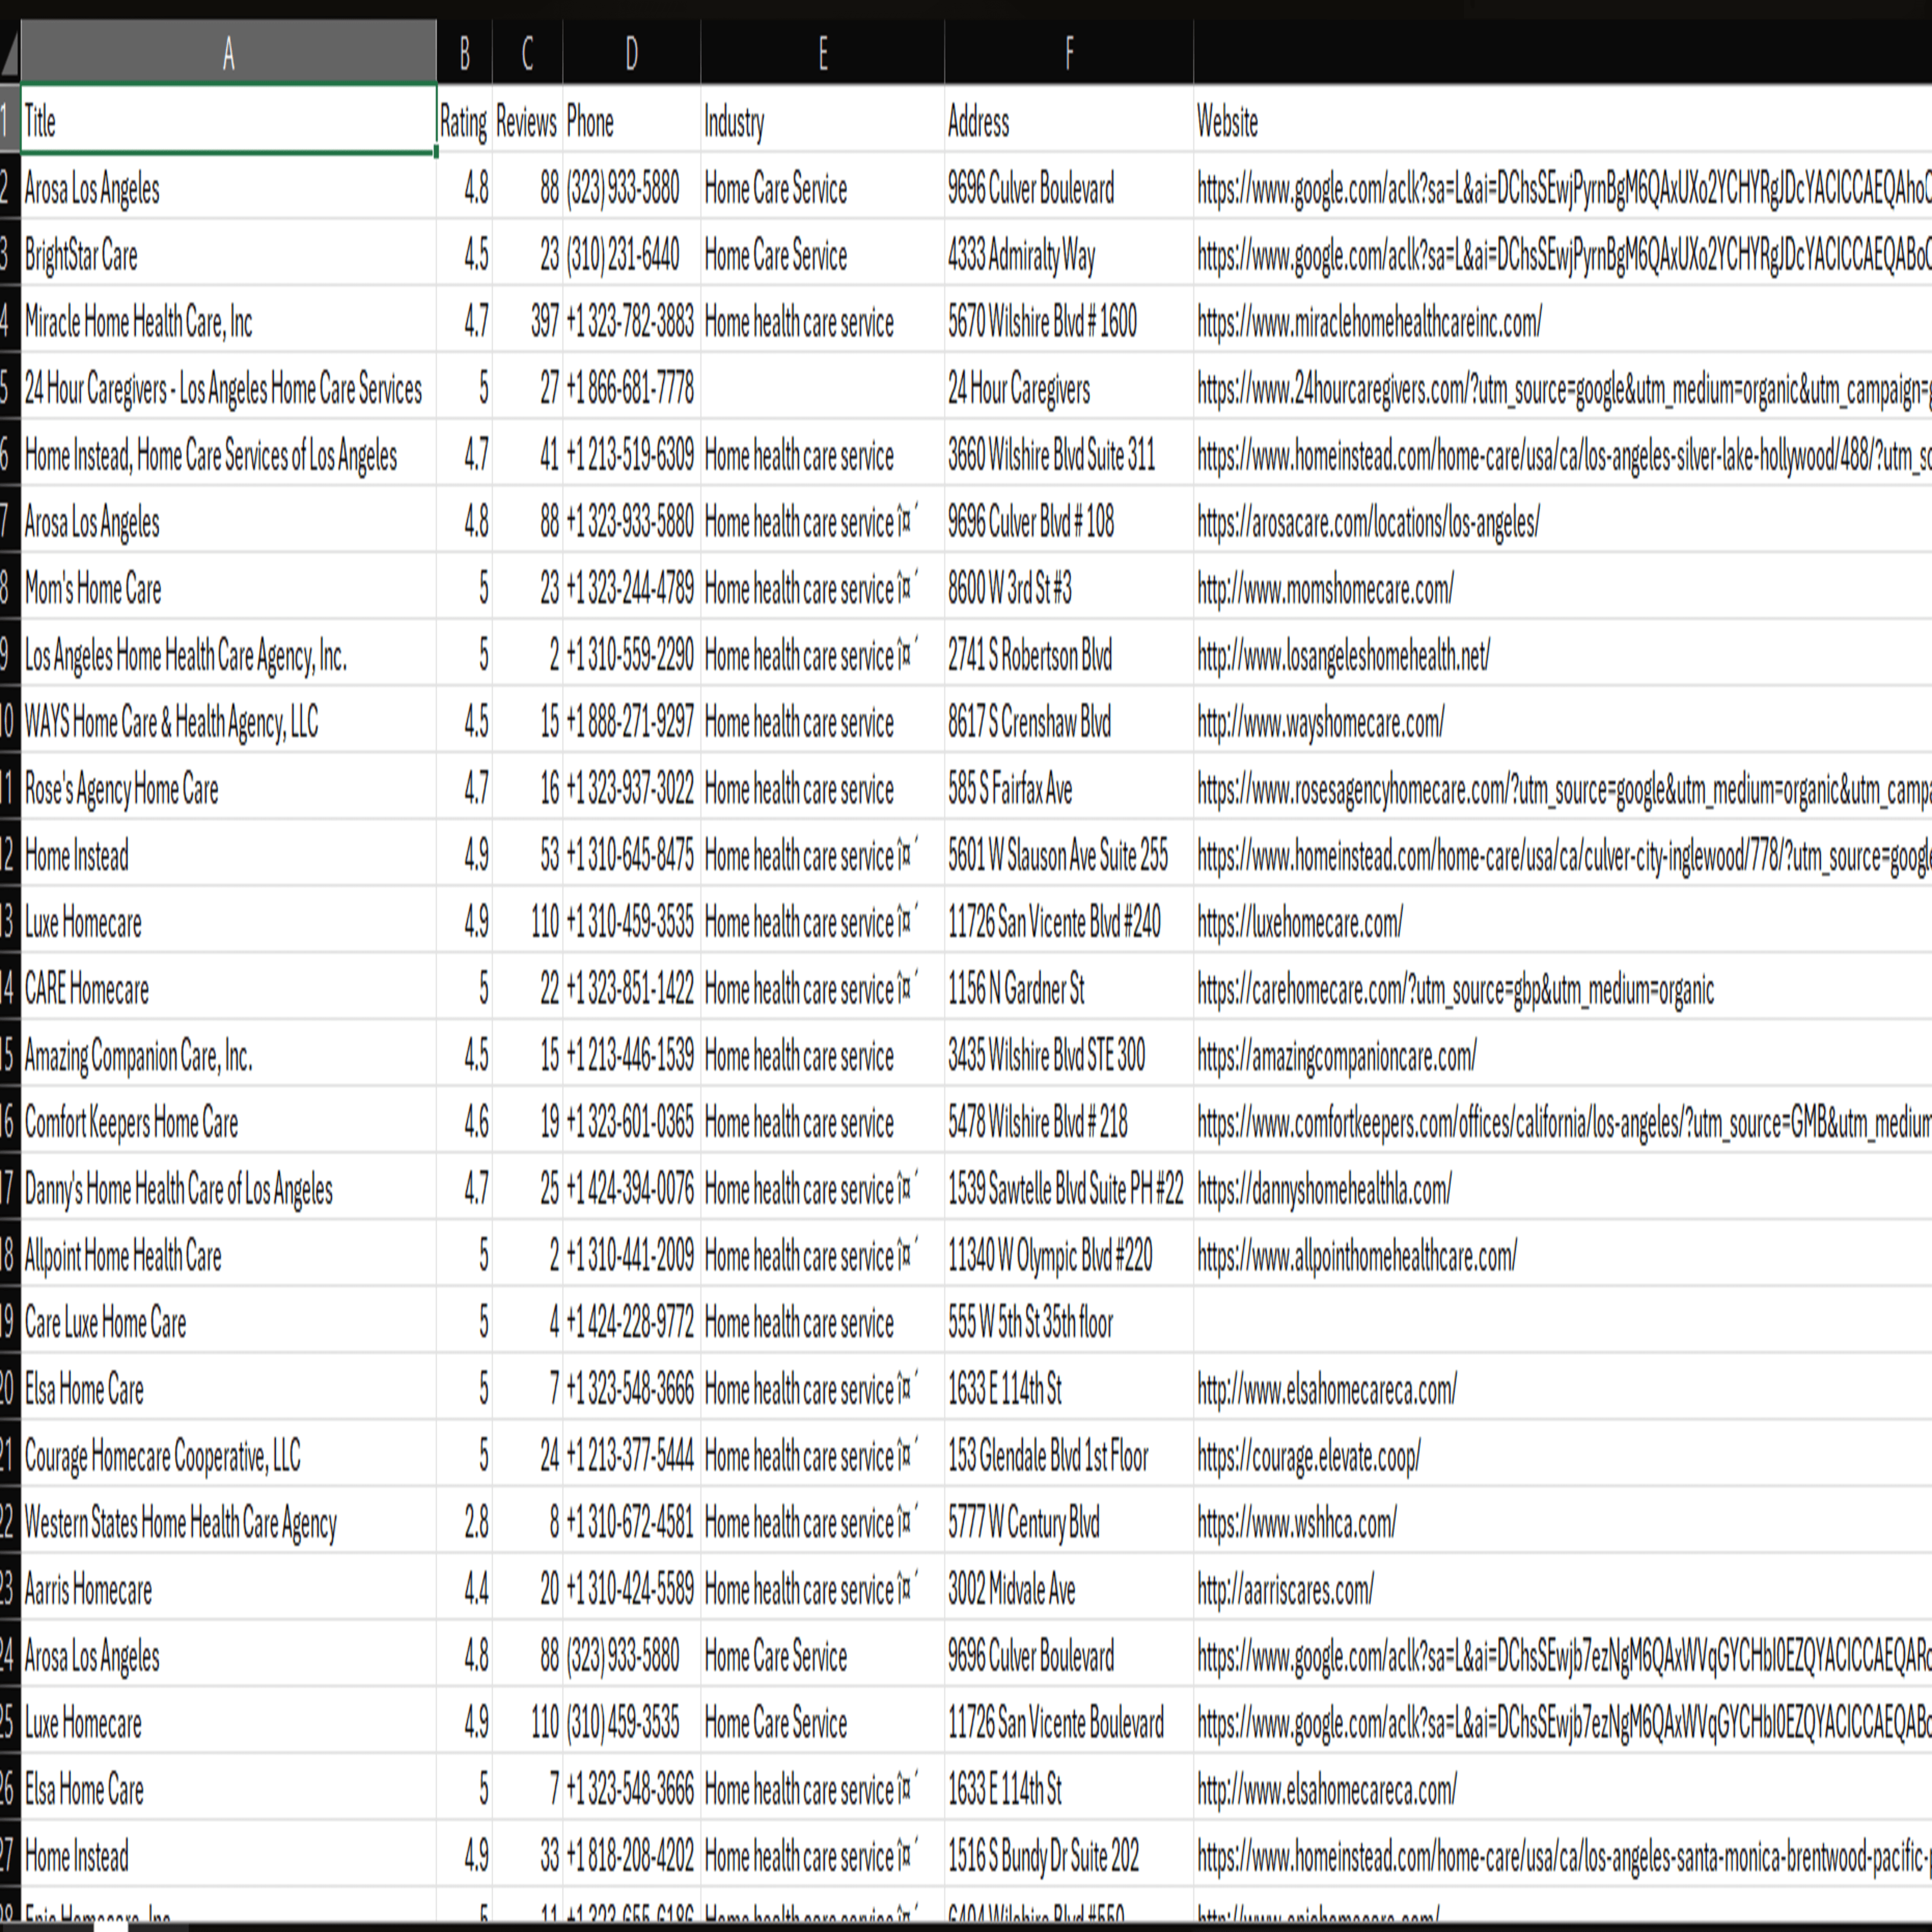Select the Western States Home Health Care Agency cell
Viewport: 1932px width, 1932px height.
tap(181, 1523)
